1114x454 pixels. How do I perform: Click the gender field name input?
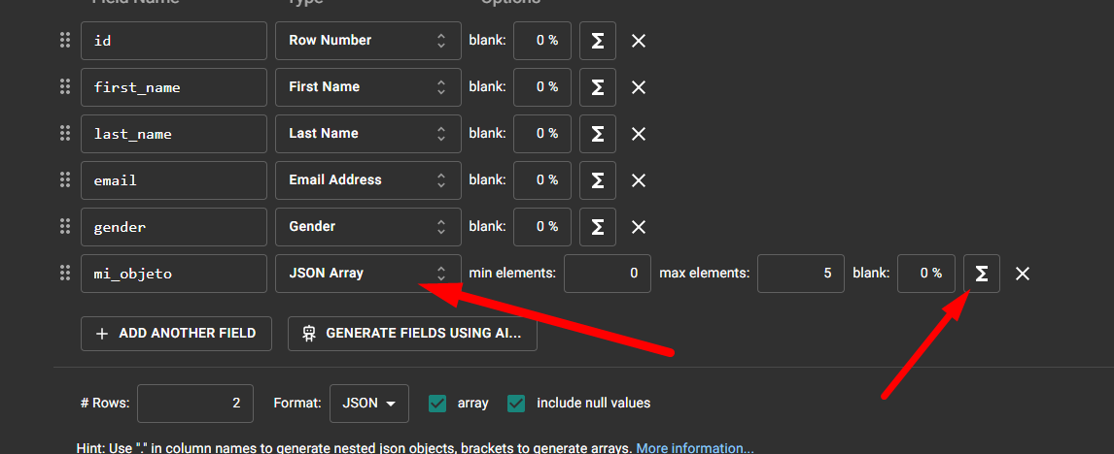click(173, 227)
